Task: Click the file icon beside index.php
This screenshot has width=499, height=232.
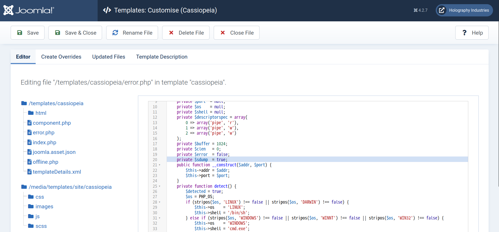Action: [x=30, y=142]
